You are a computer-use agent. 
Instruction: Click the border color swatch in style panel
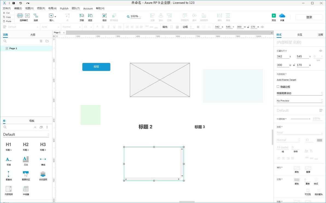pyautogui.click(x=297, y=180)
